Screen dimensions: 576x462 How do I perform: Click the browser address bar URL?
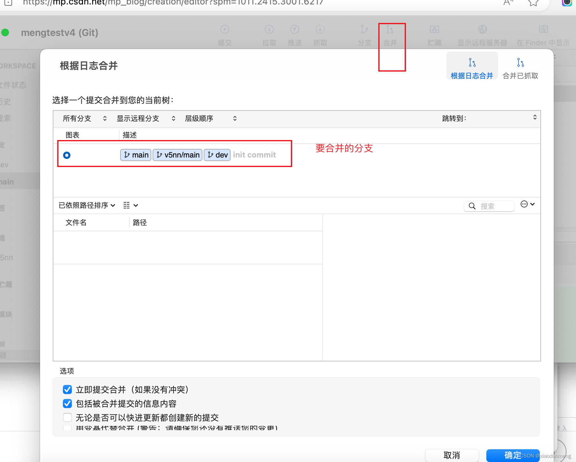(x=173, y=3)
